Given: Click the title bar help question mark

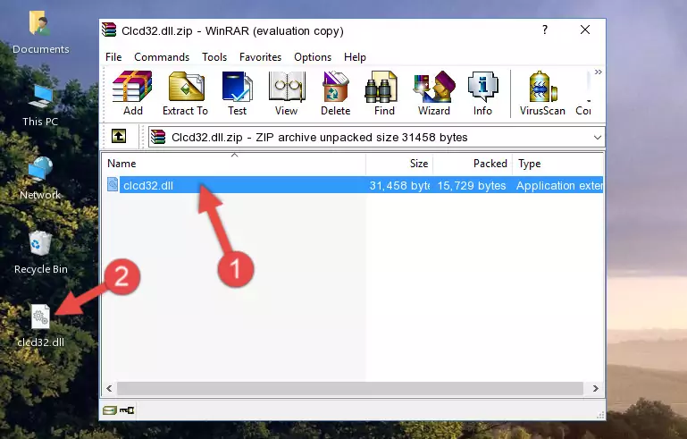Looking at the screenshot, I should coord(545,30).
